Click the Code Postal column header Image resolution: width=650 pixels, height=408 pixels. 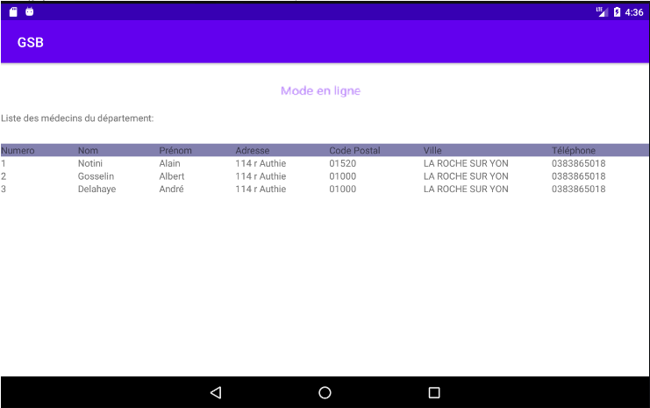click(x=354, y=150)
